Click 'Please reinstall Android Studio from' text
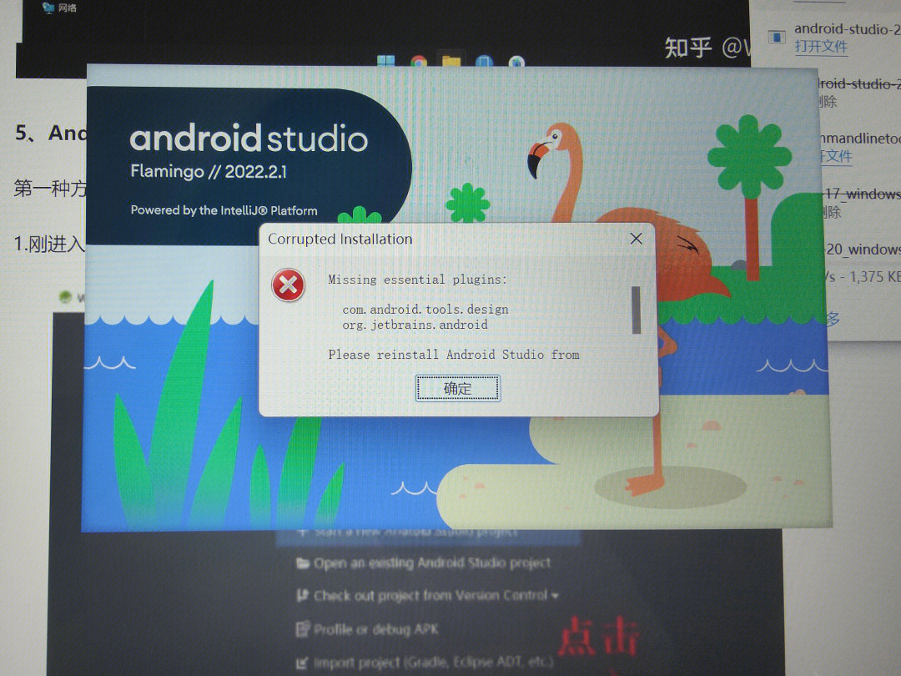The width and height of the screenshot is (901, 676). [x=453, y=355]
